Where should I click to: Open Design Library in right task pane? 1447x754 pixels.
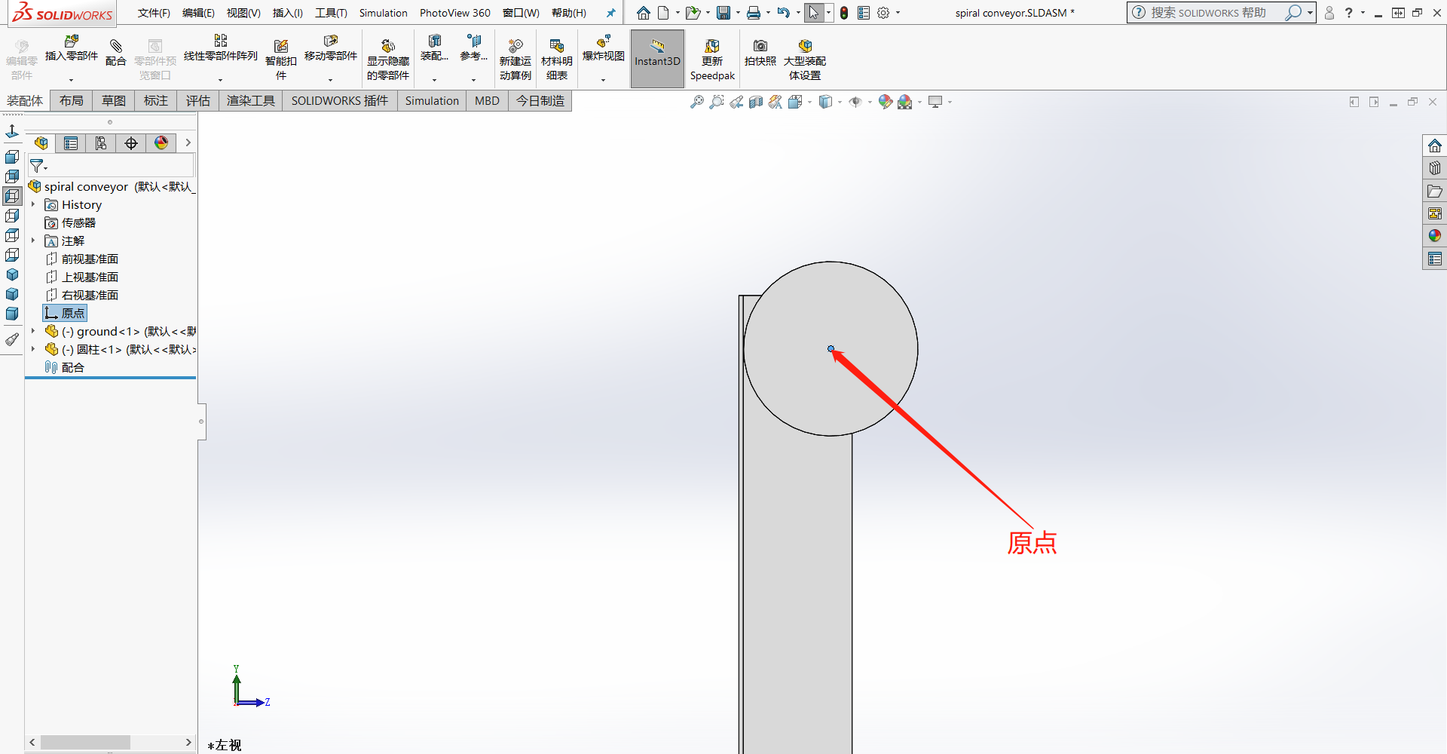[1435, 168]
